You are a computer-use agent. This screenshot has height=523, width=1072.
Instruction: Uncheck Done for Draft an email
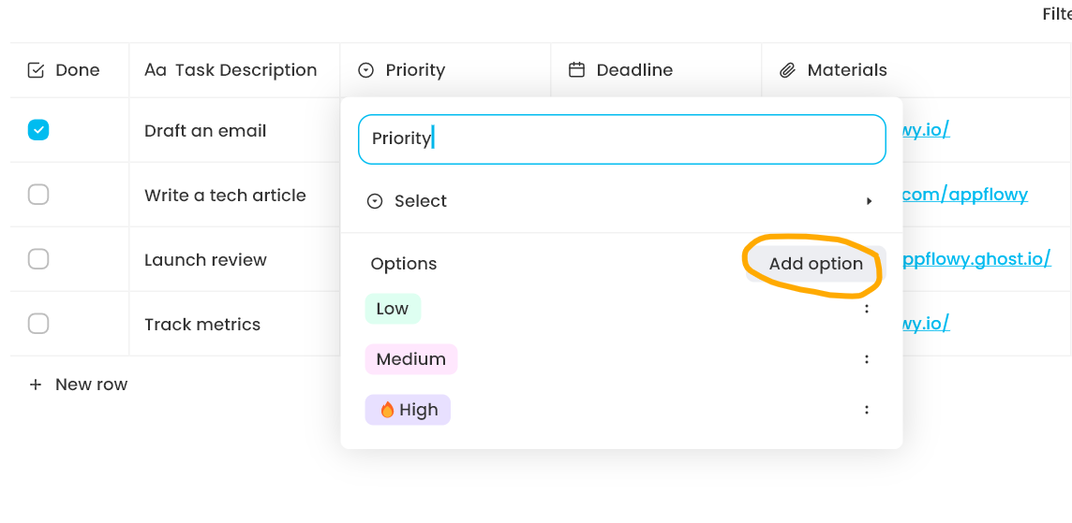pos(38,130)
